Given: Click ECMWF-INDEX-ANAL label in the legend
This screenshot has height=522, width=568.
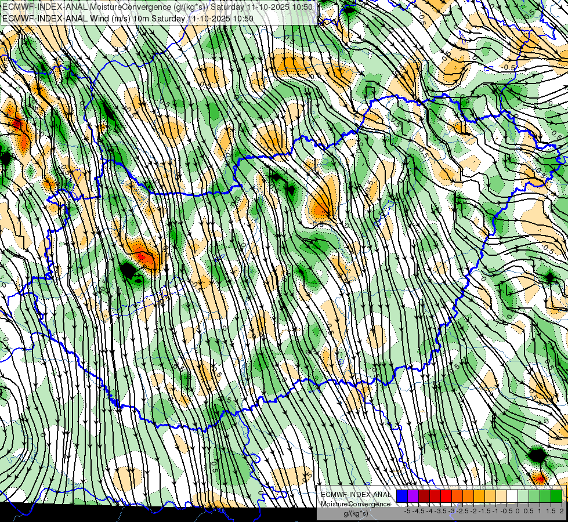Looking at the screenshot, I should [356, 495].
